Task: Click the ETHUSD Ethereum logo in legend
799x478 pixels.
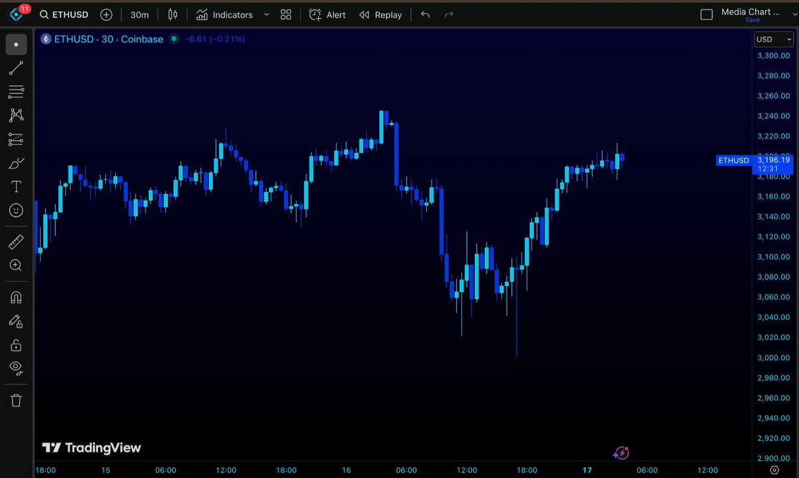Action: [46, 39]
